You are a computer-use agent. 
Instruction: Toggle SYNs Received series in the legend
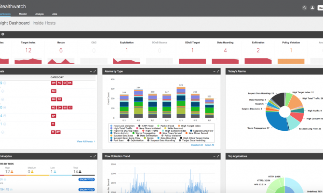174,128
